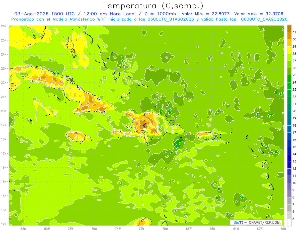
Task: Click the 70W longitude axis label
Action: click(x=165, y=228)
